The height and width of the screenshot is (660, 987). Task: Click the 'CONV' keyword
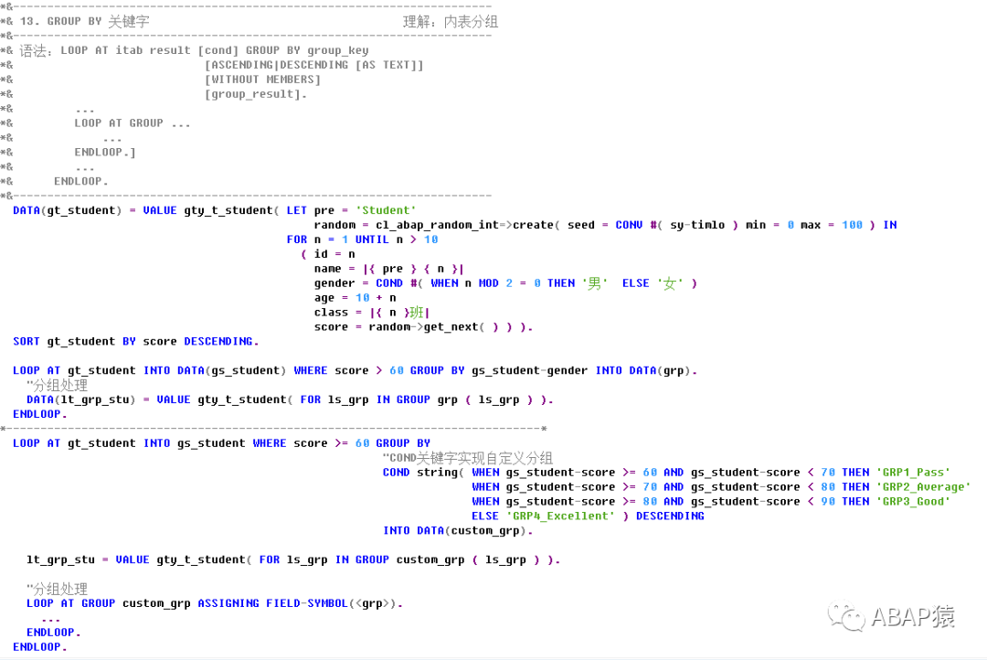[x=629, y=225]
